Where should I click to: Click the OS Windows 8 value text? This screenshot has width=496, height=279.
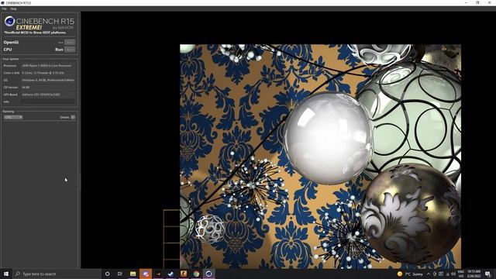tap(48, 80)
